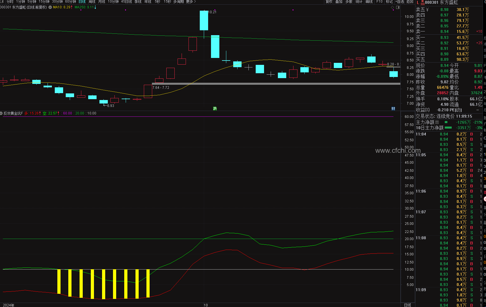This screenshot has width=486, height=307.
Task: Click the 主力净额 -1265万 value
Action: [463, 123]
